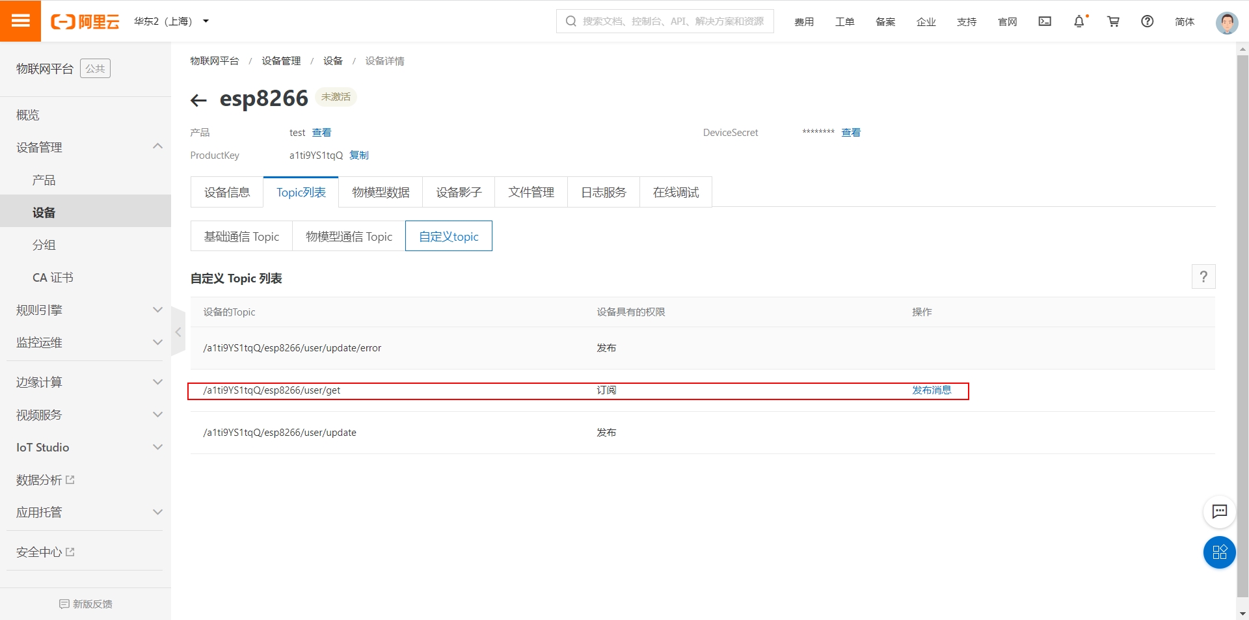Click the back arrow next to esp8266

click(x=198, y=100)
